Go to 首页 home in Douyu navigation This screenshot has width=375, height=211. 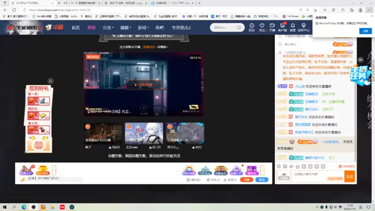(75, 28)
